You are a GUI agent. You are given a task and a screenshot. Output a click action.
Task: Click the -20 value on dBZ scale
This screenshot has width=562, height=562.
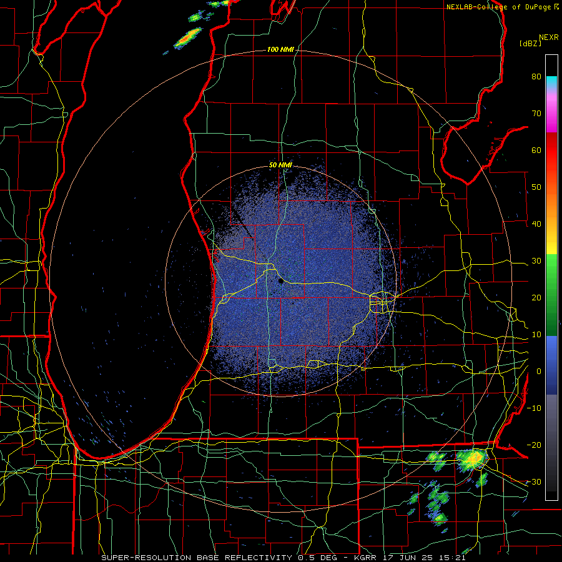(x=534, y=445)
